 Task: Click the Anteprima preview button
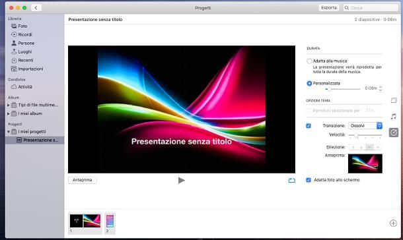coord(82,180)
